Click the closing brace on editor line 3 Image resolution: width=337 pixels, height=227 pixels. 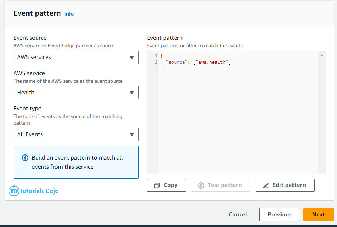pyautogui.click(x=162, y=69)
